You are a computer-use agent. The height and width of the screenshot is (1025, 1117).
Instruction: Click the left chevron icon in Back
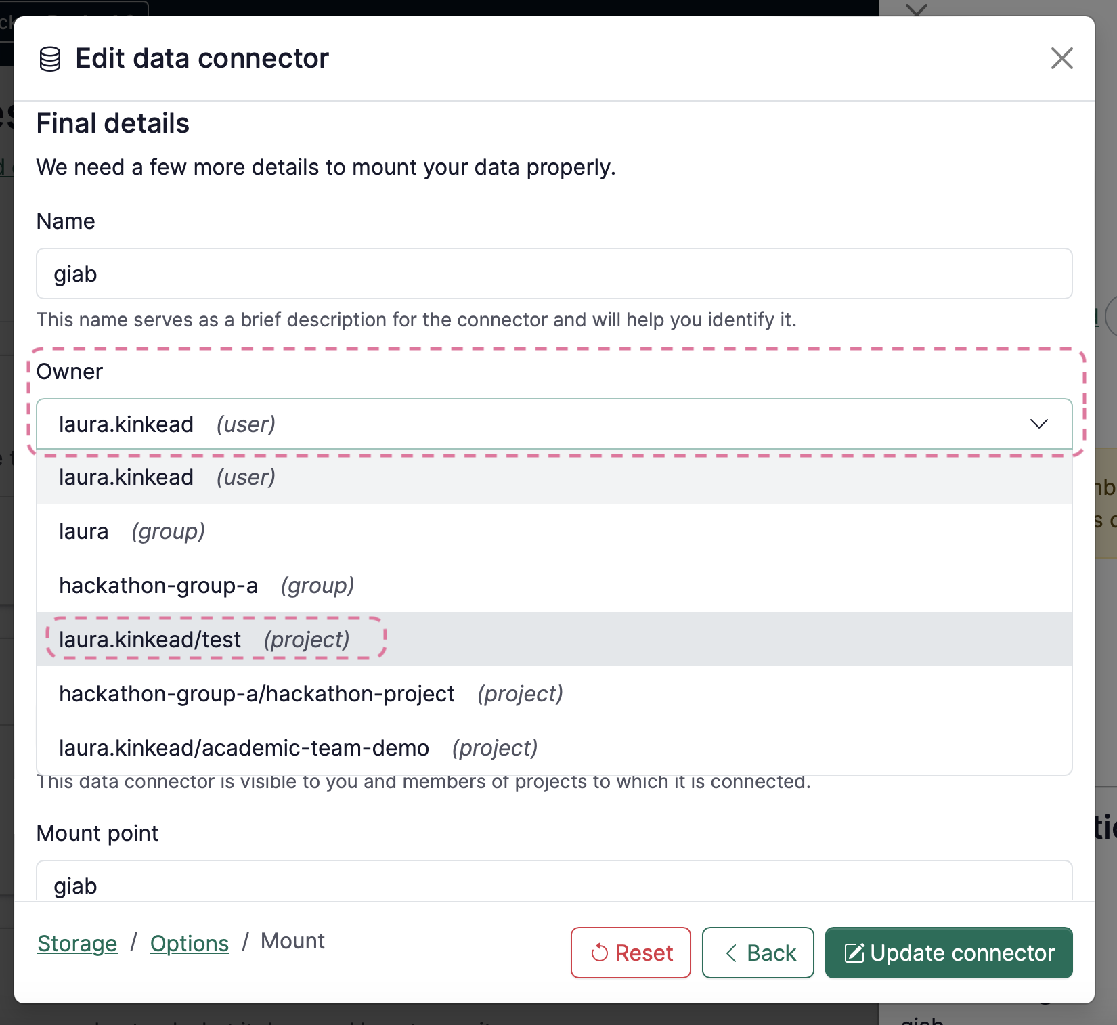click(731, 953)
